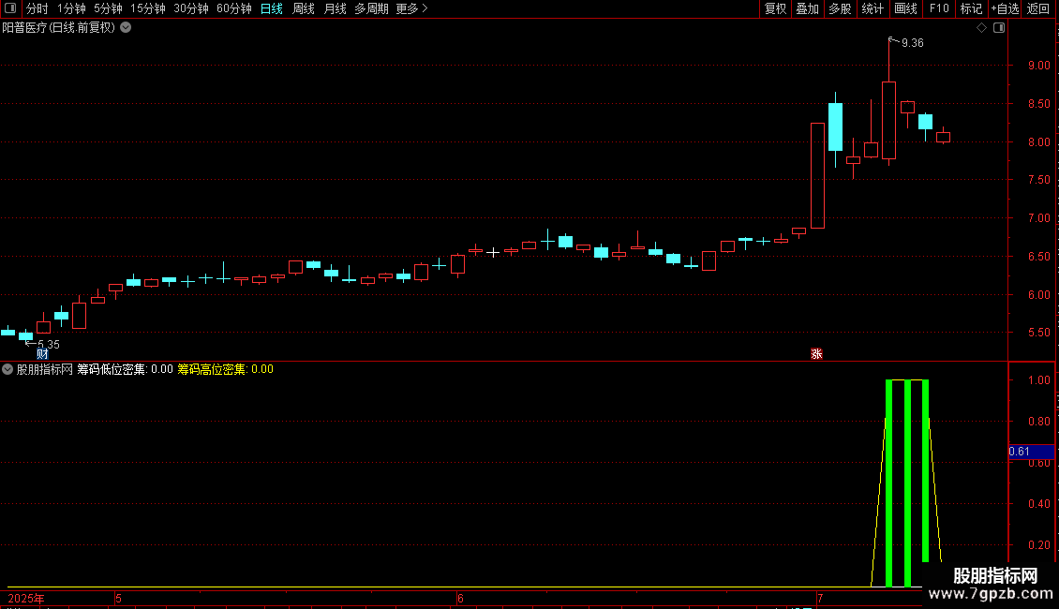Click the month 5 timeline marker

(x=118, y=598)
